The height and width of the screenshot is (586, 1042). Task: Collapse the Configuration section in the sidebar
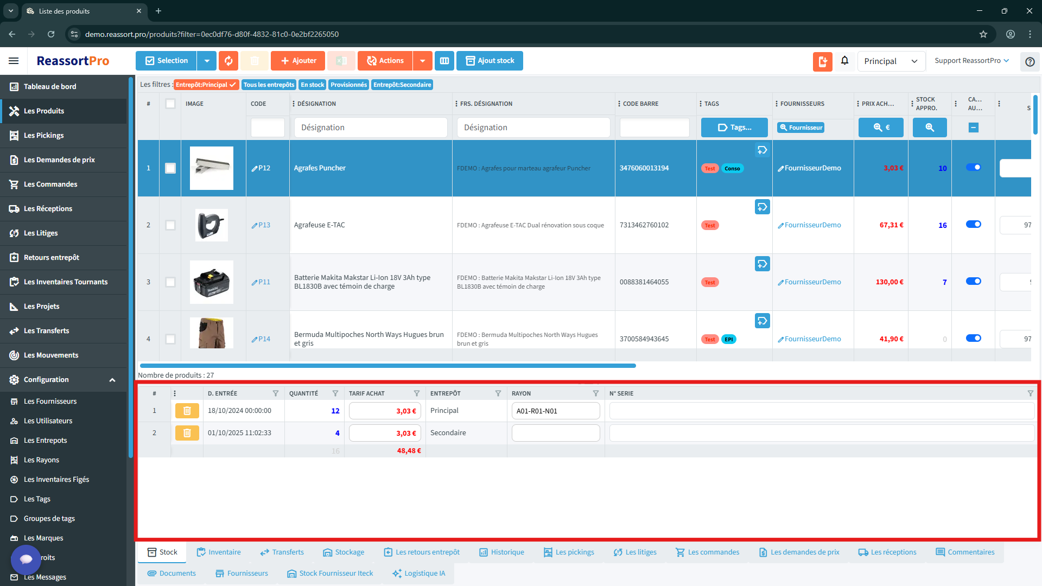112,379
